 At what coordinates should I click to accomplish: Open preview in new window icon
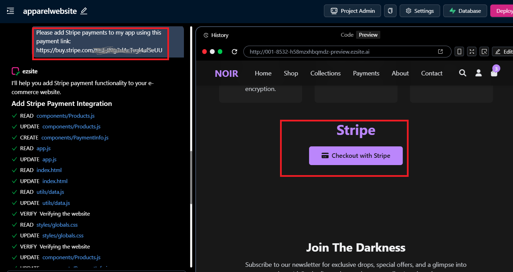pyautogui.click(x=440, y=52)
